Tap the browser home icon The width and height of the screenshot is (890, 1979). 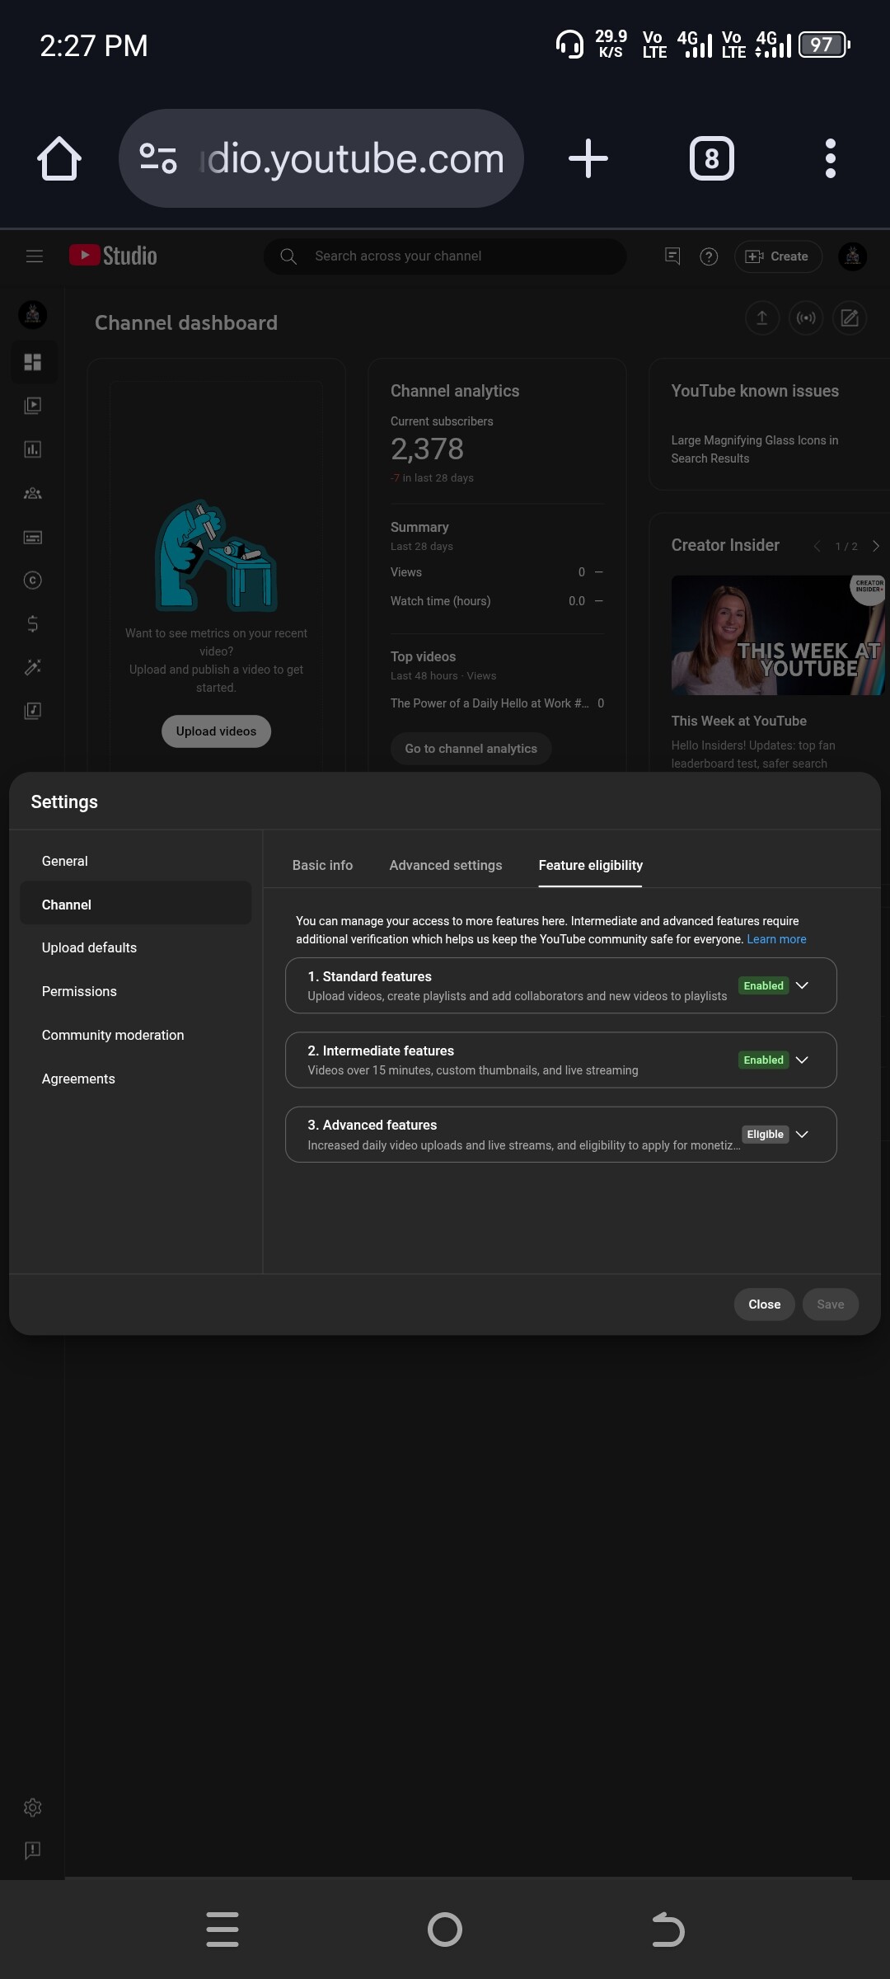59,158
